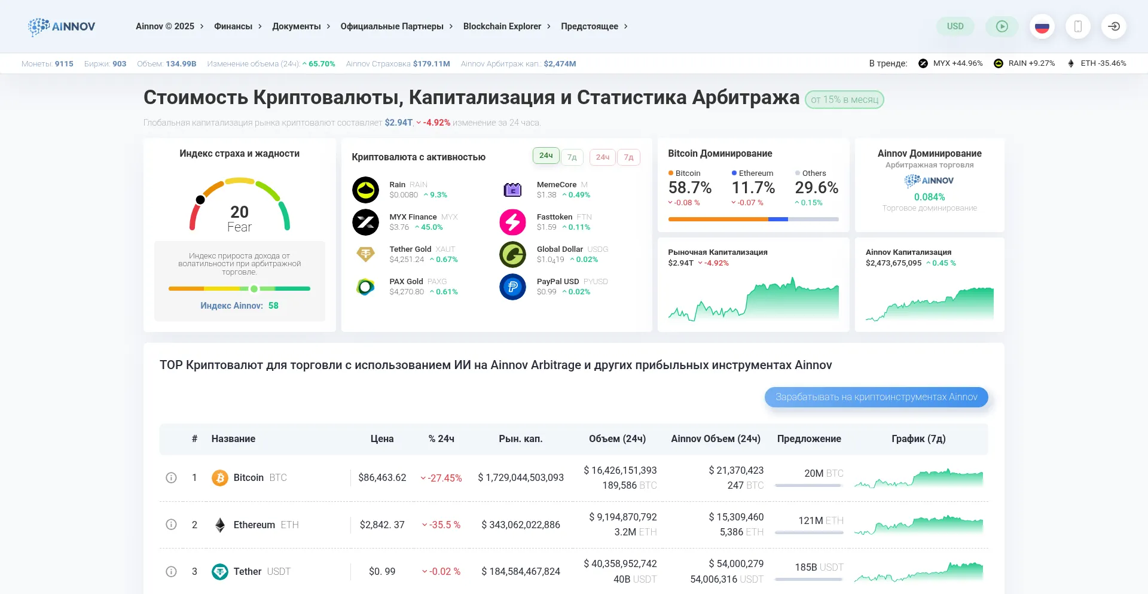1148x594 pixels.
Task: Click the play video icon button
Action: pyautogui.click(x=1002, y=26)
